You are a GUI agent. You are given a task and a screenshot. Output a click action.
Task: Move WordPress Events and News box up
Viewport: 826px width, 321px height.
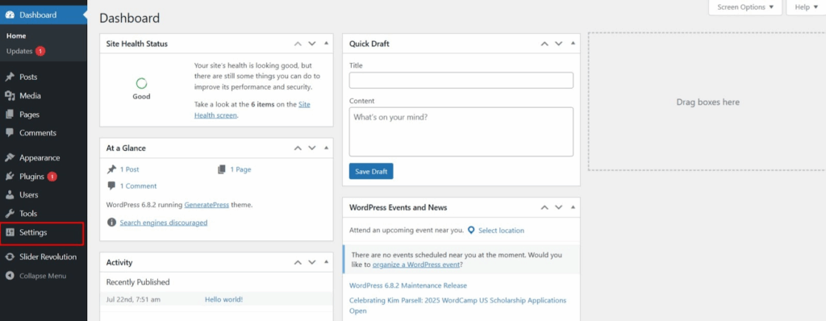click(x=544, y=207)
